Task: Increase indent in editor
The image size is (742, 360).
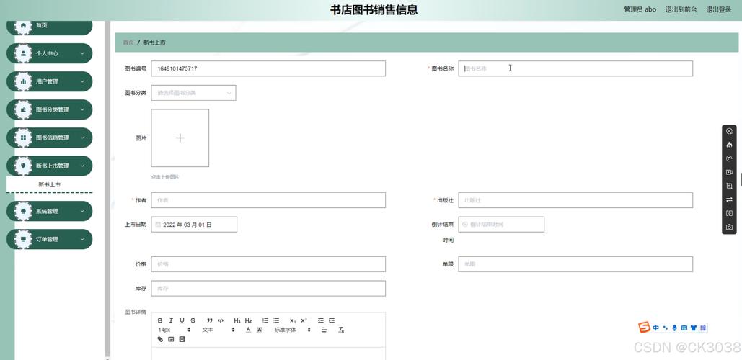Action: pos(332,320)
